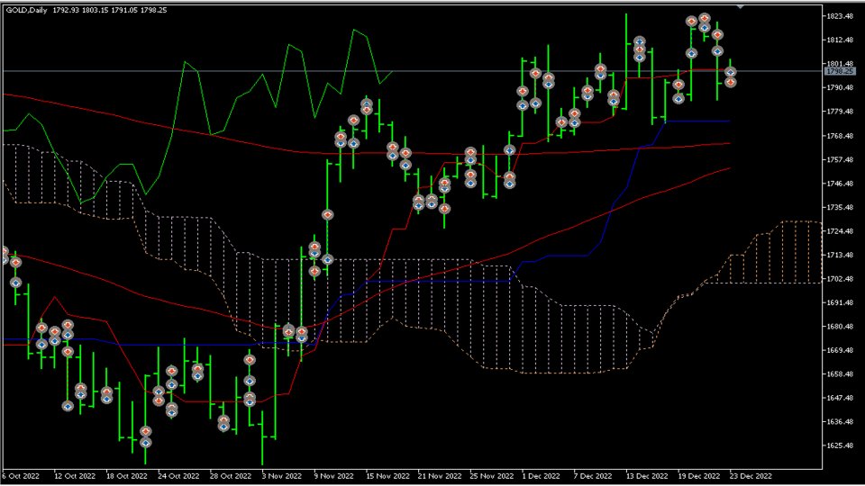Click price axis label 1713.48
Image resolution: width=865 pixels, height=486 pixels.
coord(840,255)
